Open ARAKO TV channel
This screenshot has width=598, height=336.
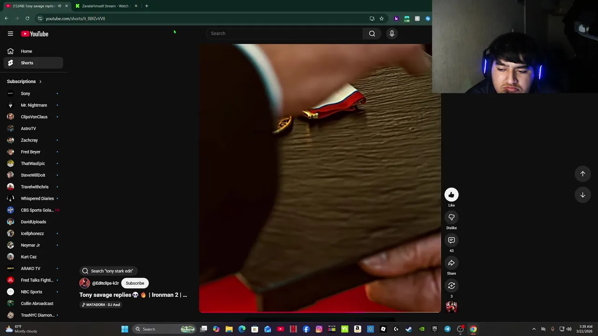point(33,268)
